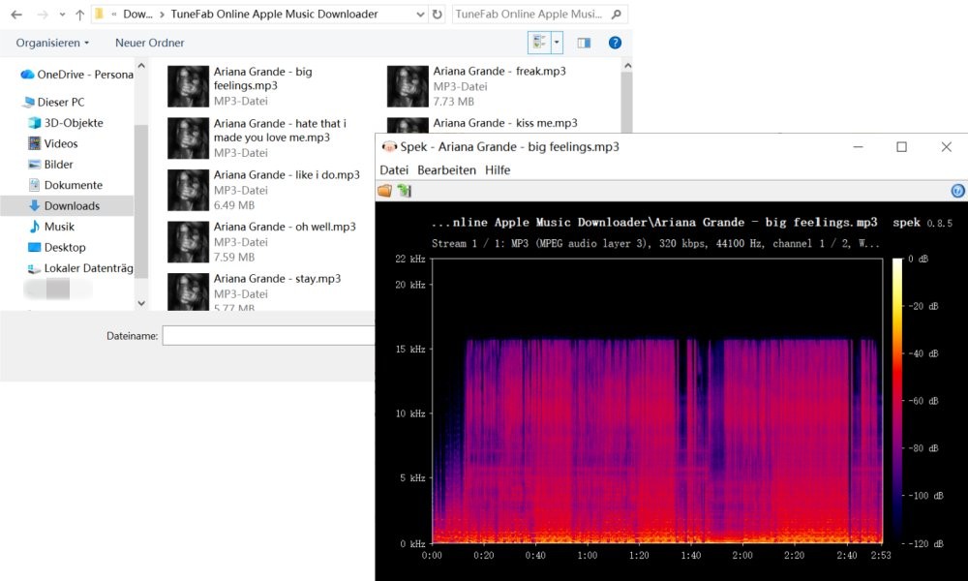Open the Organisieren dropdown

(52, 43)
